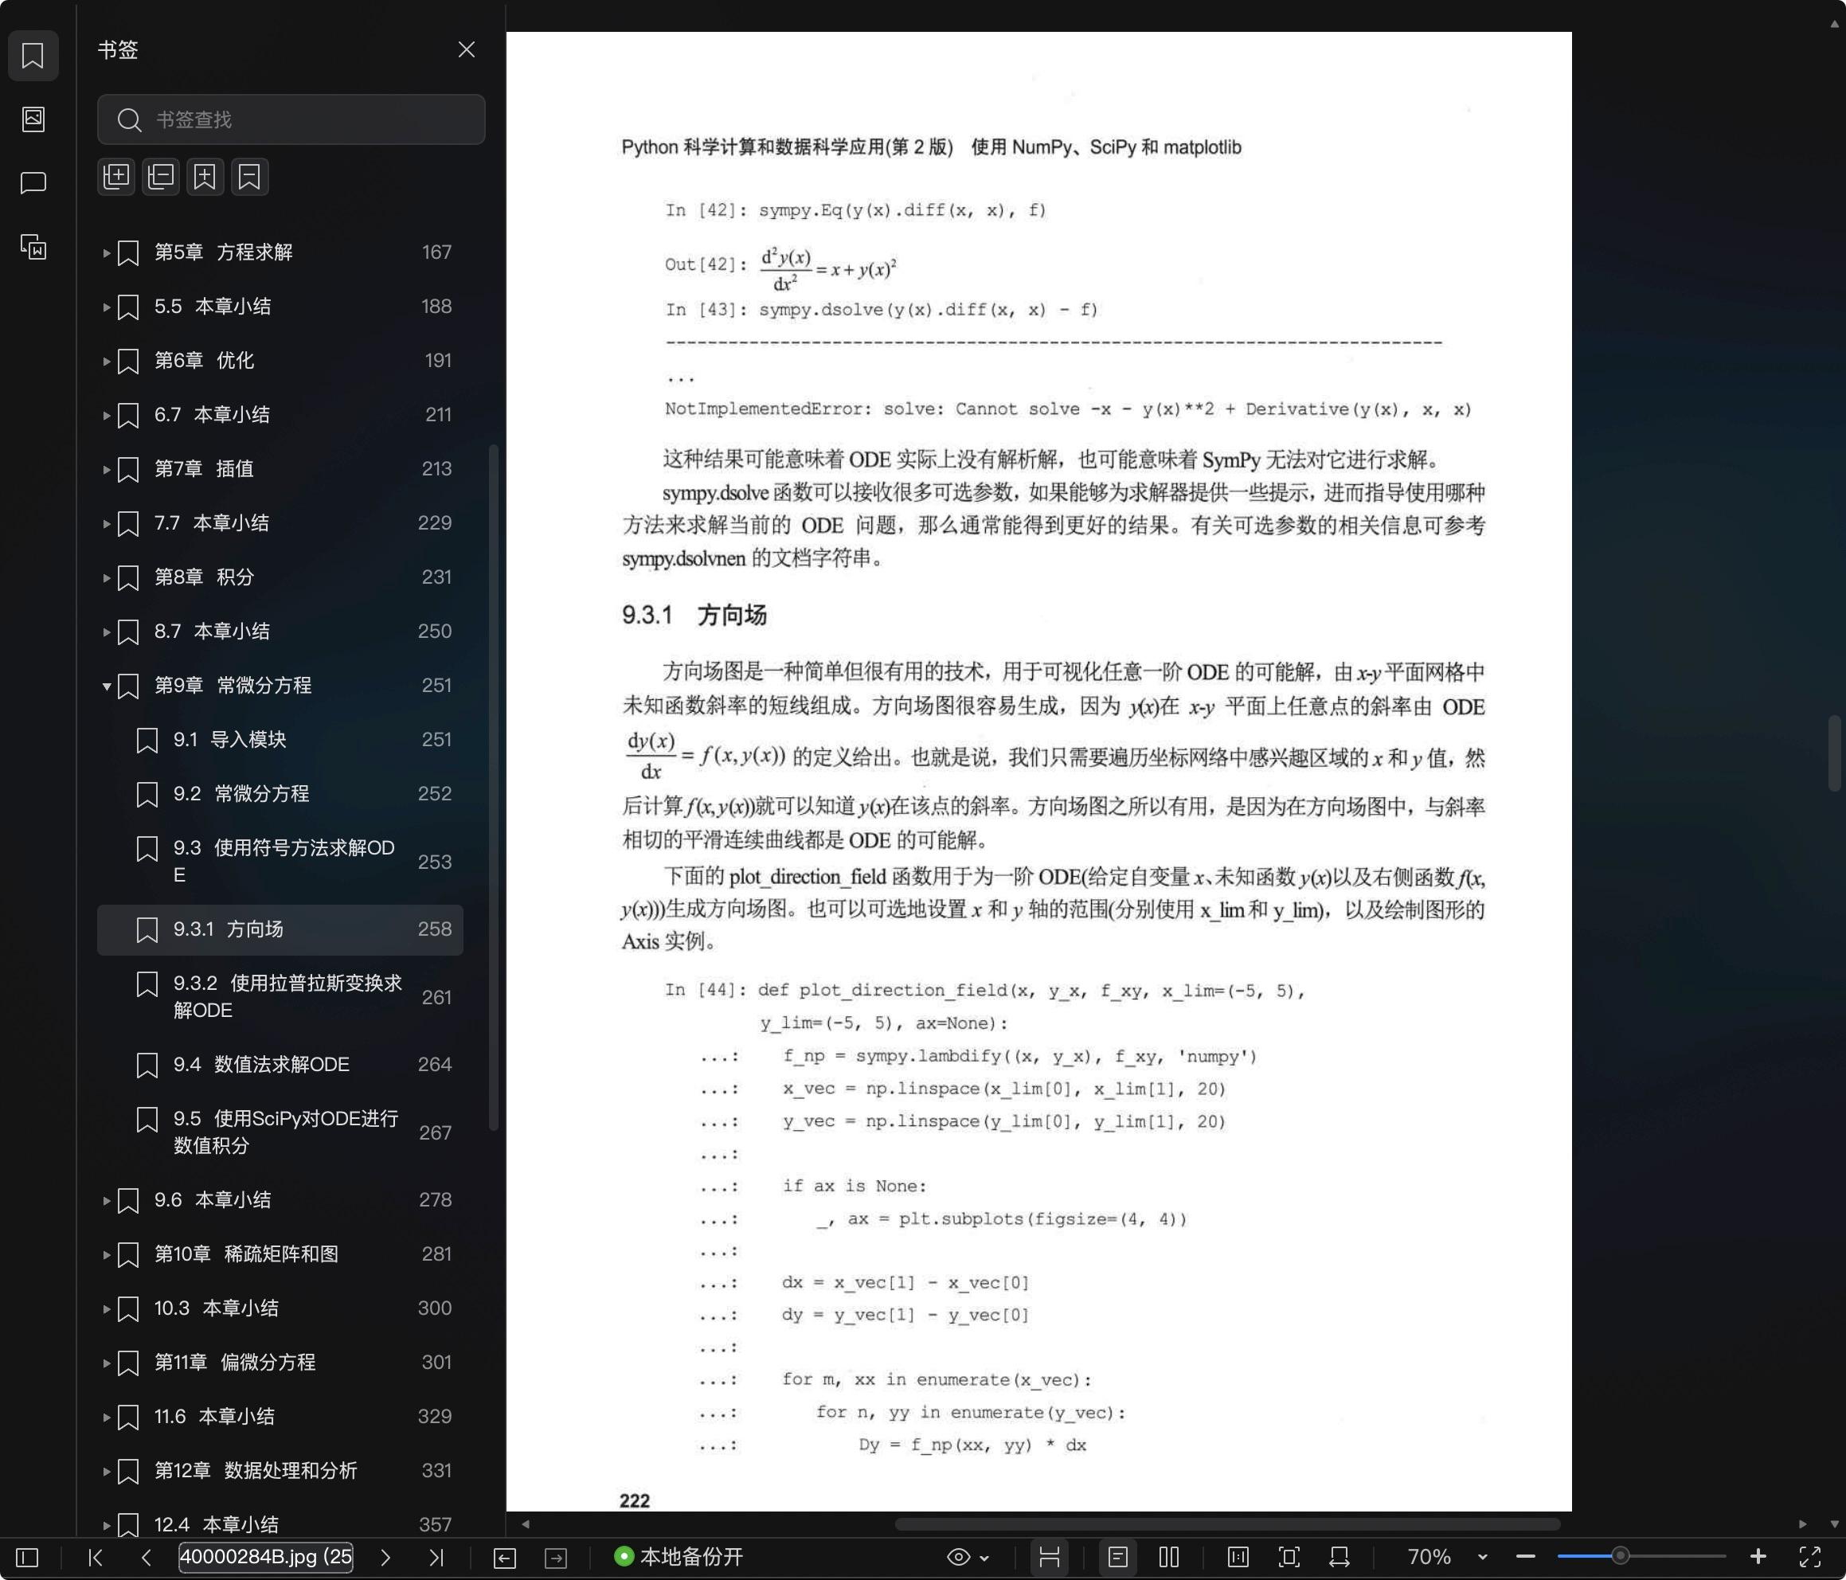Toggle the sidebar panel in the status bar
Viewport: 1846px width, 1580px height.
pos(28,1558)
